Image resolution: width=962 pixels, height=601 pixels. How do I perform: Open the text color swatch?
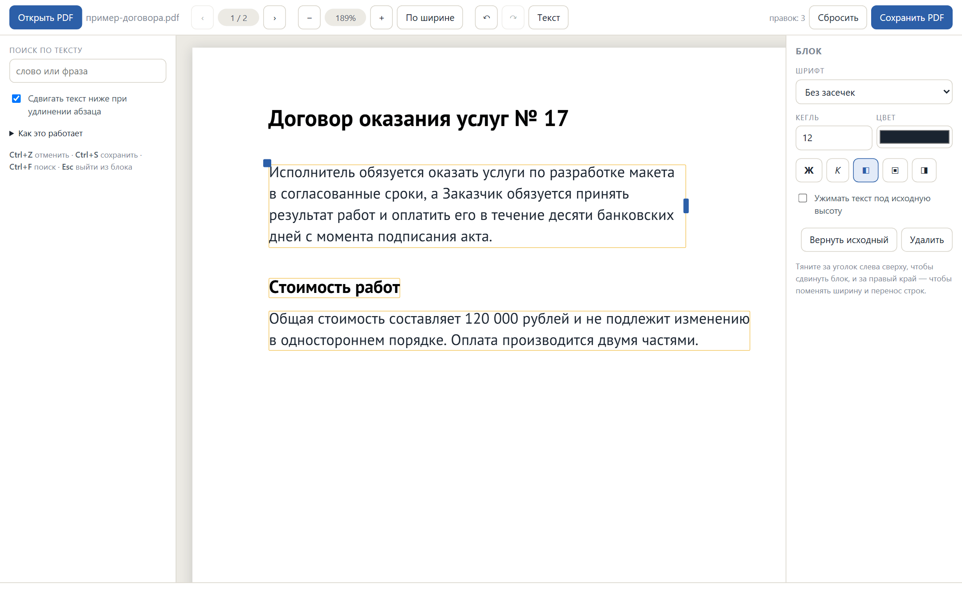click(x=914, y=137)
